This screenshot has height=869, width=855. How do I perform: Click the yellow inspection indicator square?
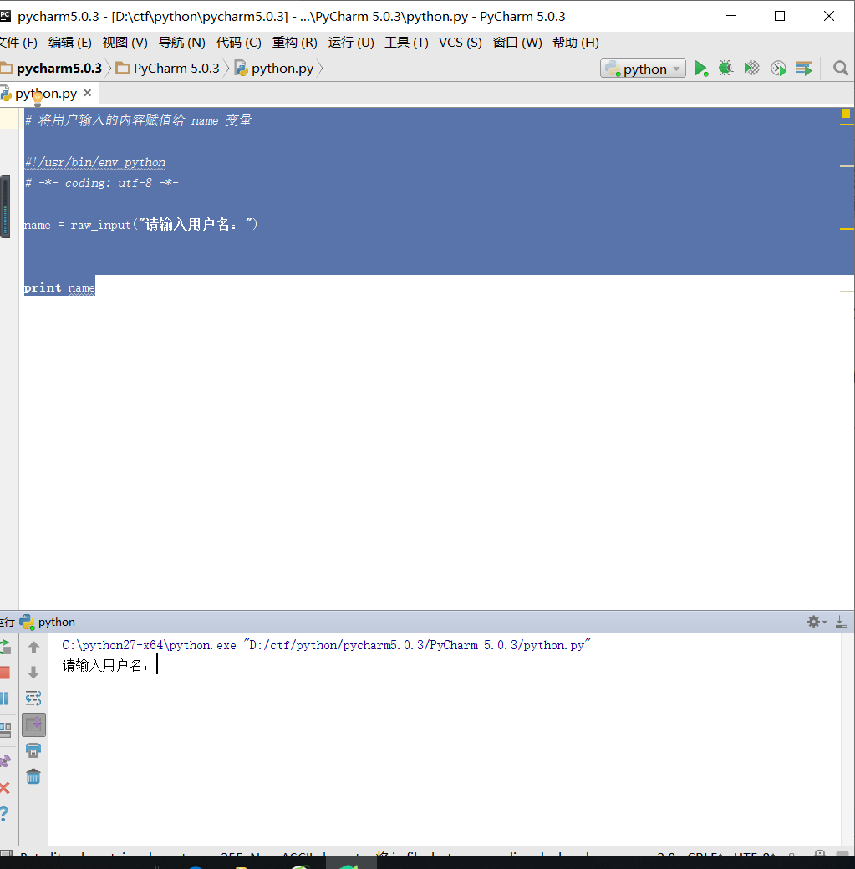[x=846, y=114]
